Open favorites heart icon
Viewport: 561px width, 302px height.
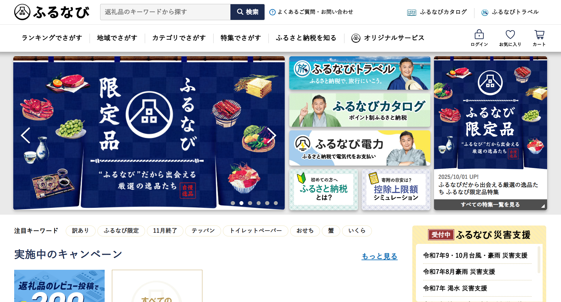[x=510, y=34]
